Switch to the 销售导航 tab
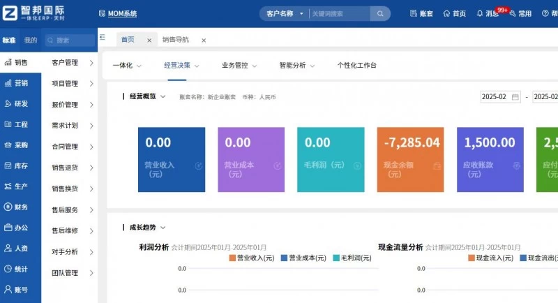558x303 pixels. pos(176,40)
